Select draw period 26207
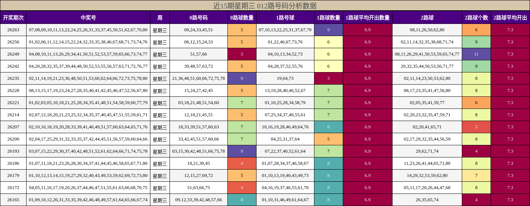Screen dimensions: 530x206 (x=13, y=127)
